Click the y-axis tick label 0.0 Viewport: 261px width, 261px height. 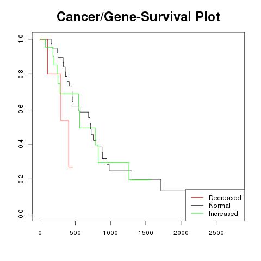pos(21,214)
